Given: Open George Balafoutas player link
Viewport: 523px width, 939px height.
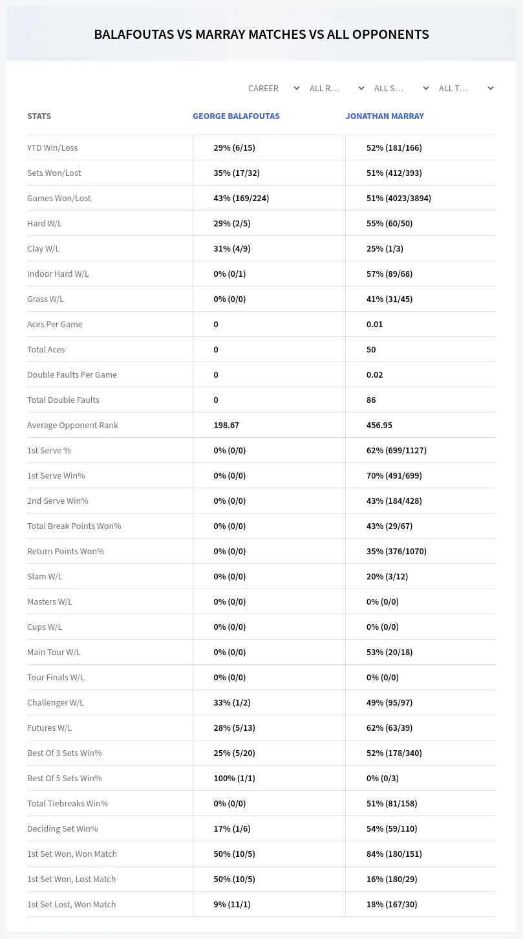Looking at the screenshot, I should (236, 116).
